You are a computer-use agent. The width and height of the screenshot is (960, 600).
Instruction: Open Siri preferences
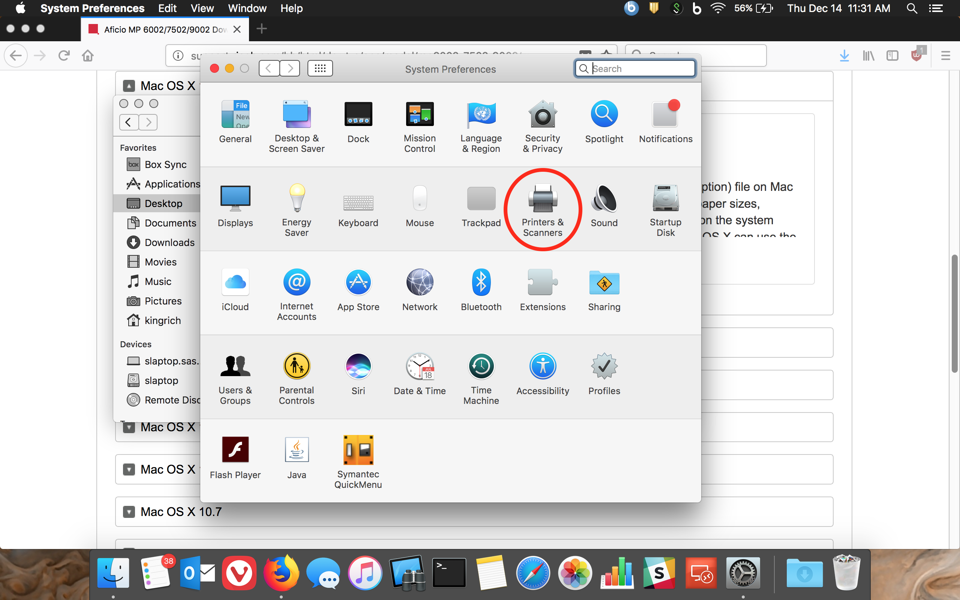click(358, 374)
